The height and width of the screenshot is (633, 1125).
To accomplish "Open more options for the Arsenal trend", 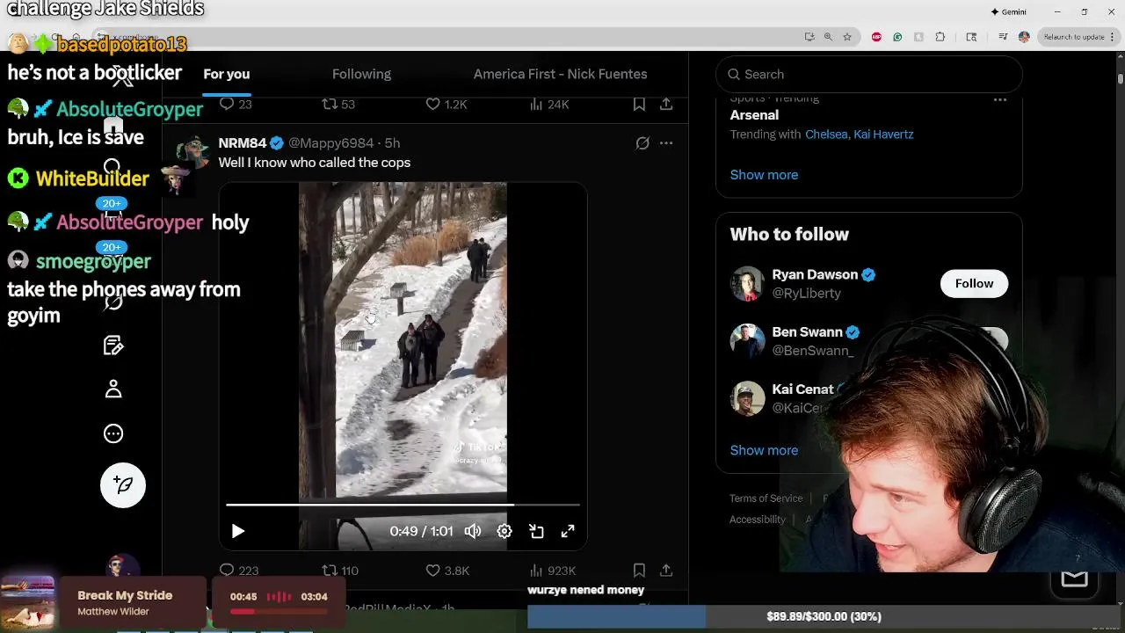I will [x=1000, y=100].
